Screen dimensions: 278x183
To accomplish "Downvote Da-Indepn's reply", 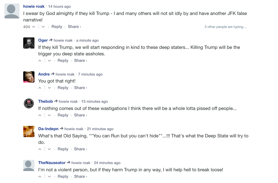I will click(49, 149).
